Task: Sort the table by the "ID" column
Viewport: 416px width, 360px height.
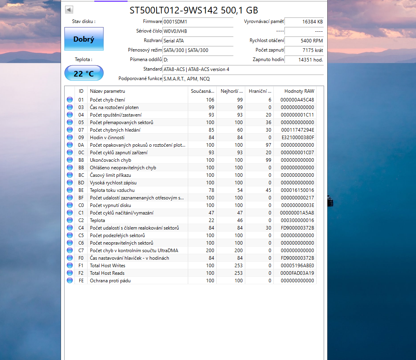Action: click(x=81, y=91)
